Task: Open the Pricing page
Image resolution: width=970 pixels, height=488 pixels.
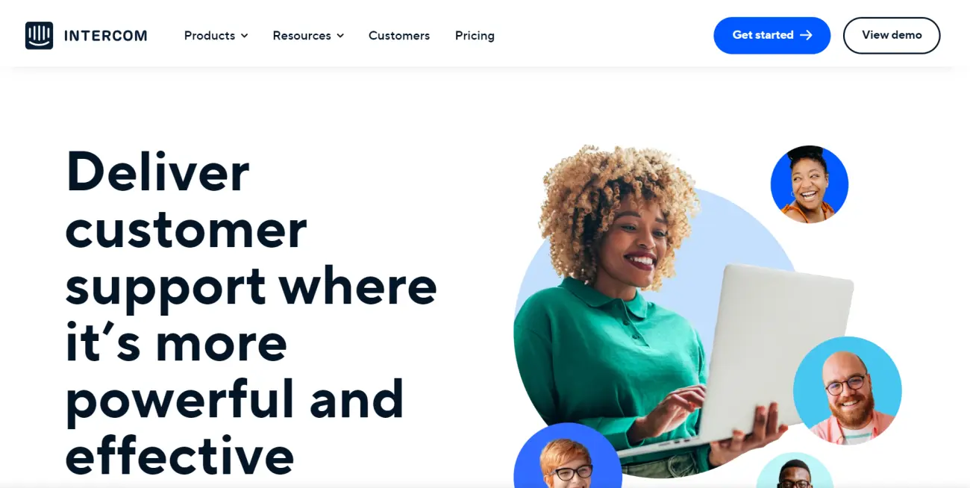Action: click(x=475, y=36)
